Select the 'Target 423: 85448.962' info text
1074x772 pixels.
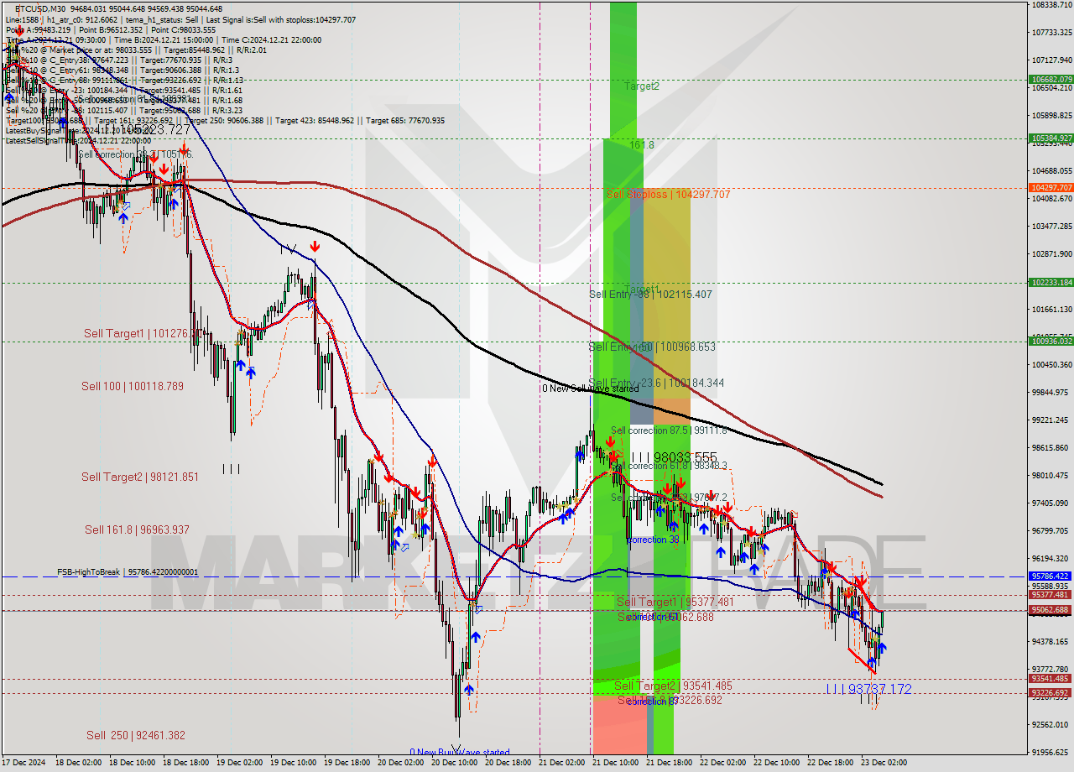click(x=315, y=121)
